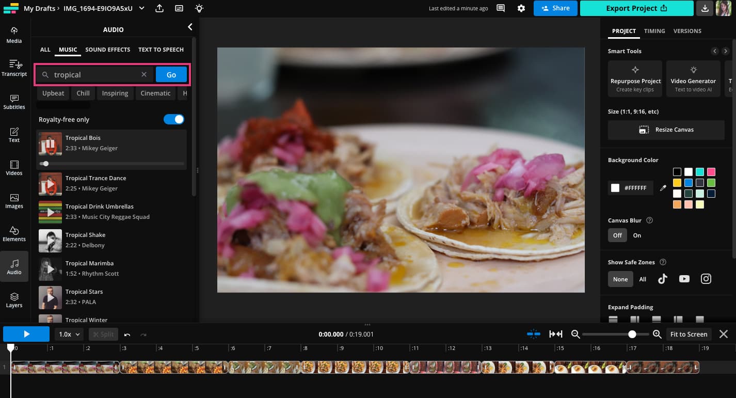Click Export Project button
Screen dimensions: 736x398
(x=636, y=8)
